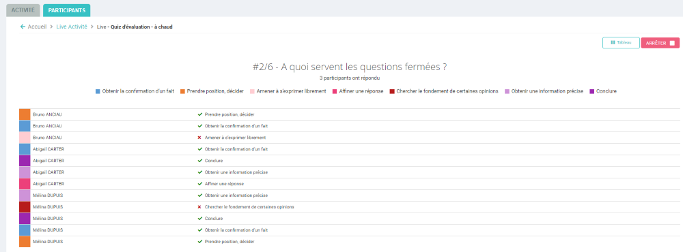Click green check beside Mélina DUPUIS's 'Conclure'

click(200, 219)
